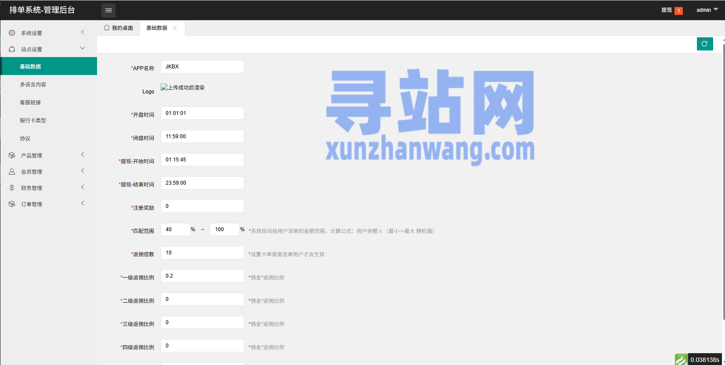Switch to the 我的桌面 tab
The width and height of the screenshot is (725, 365).
point(119,28)
